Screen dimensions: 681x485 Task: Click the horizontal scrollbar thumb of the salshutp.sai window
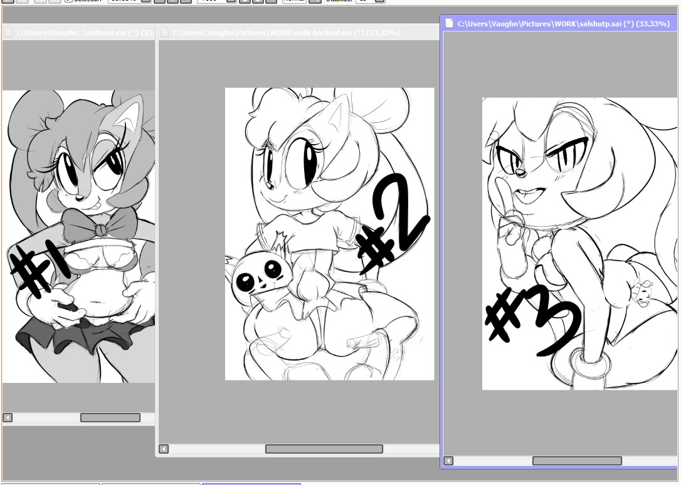577,461
